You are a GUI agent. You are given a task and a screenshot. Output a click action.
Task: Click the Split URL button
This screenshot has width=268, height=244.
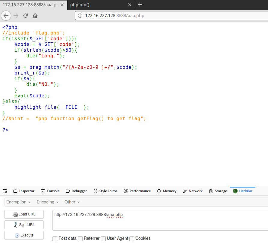[24, 225]
